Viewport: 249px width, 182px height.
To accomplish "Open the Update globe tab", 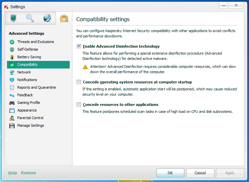I will click(x=47, y=18).
